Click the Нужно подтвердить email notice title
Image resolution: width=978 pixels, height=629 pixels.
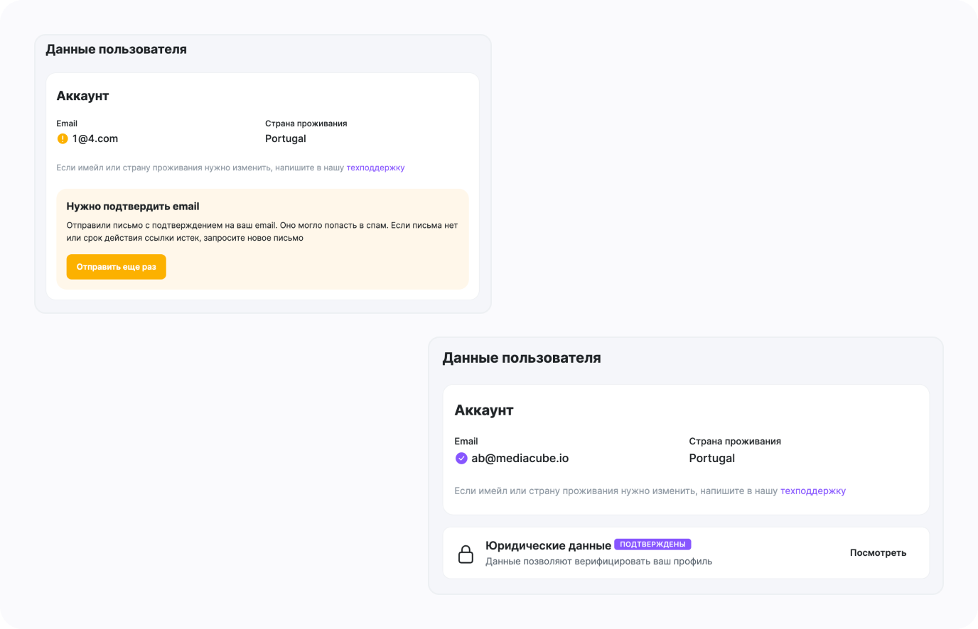pos(133,207)
